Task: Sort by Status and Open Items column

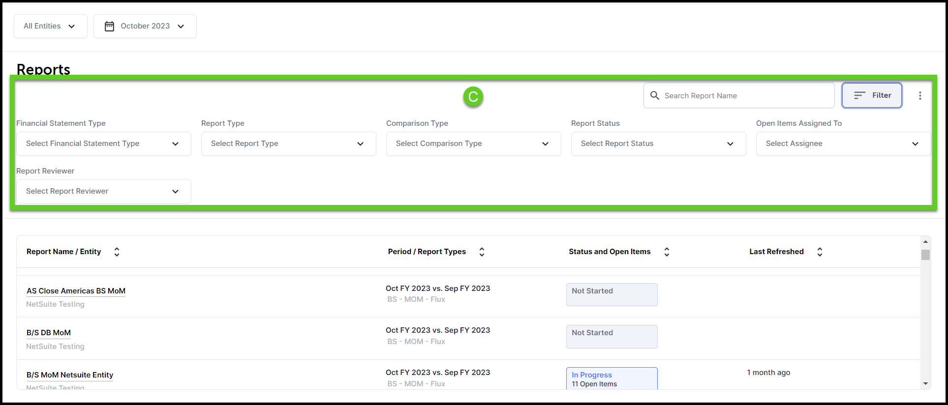Action: (x=667, y=252)
